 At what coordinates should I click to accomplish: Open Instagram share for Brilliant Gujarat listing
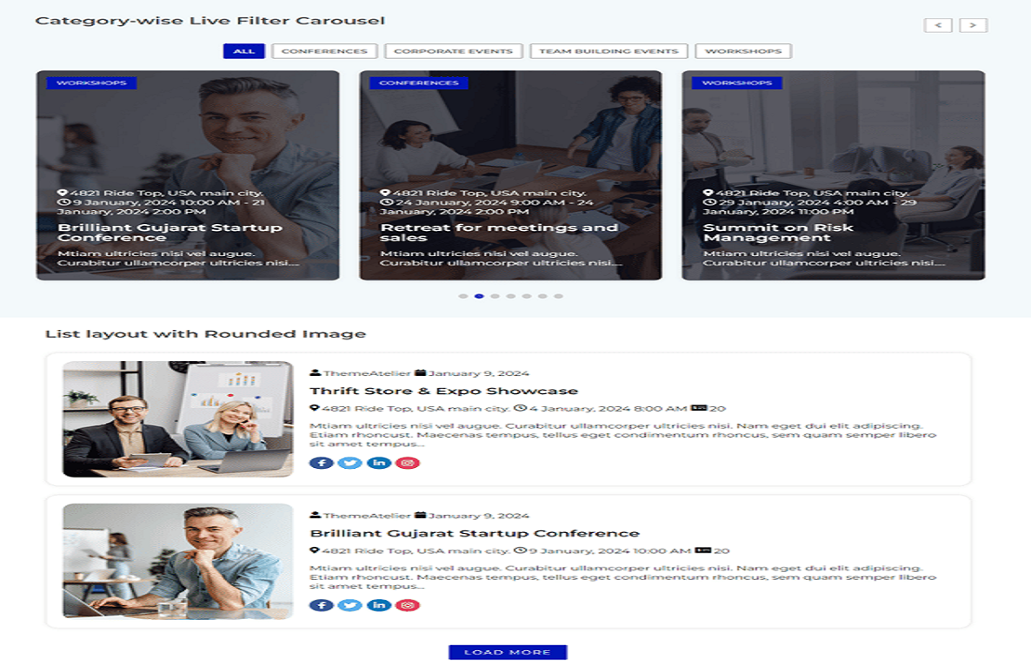coord(408,605)
